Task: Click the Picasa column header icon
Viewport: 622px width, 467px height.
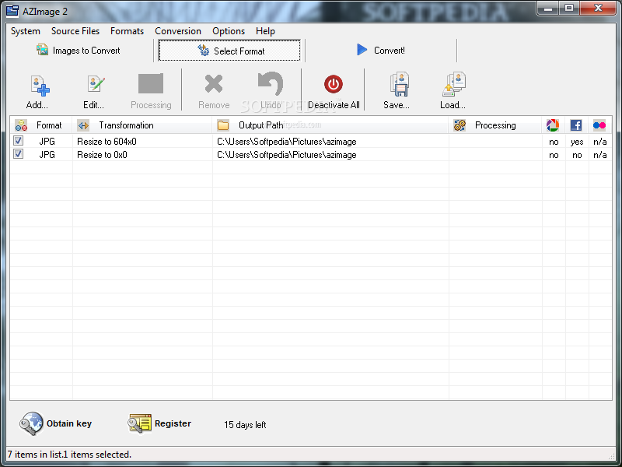Action: [553, 125]
